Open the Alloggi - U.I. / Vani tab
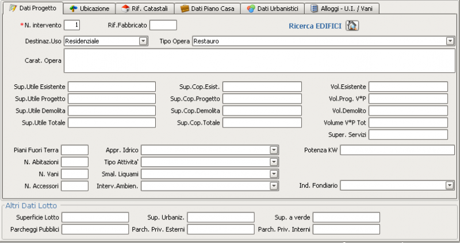The width and height of the screenshot is (460, 243). 345,9
